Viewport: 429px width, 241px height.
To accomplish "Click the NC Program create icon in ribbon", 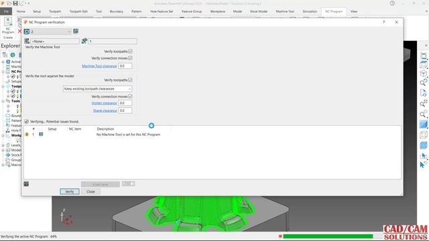I will [8, 22].
